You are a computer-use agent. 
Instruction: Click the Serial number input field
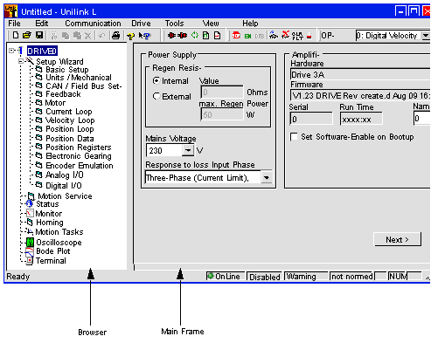(311, 119)
